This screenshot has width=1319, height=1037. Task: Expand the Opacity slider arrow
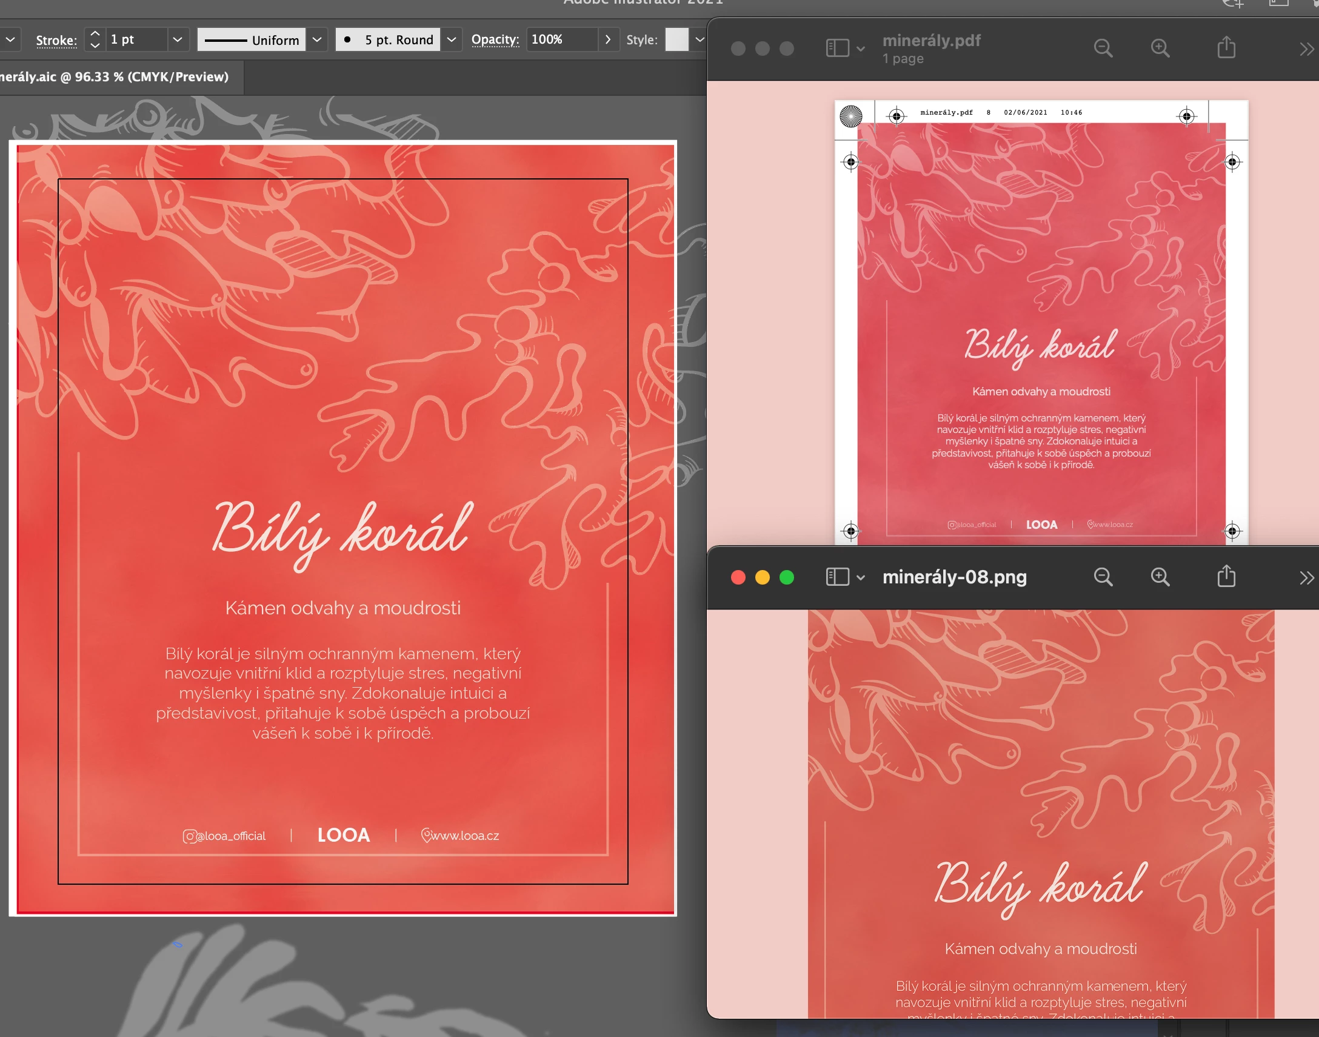[x=607, y=39]
